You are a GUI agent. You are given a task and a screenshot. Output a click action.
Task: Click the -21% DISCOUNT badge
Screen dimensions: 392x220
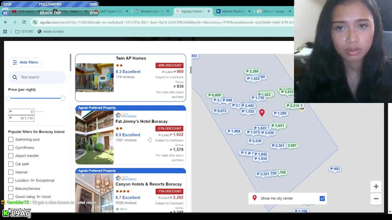pos(169,129)
